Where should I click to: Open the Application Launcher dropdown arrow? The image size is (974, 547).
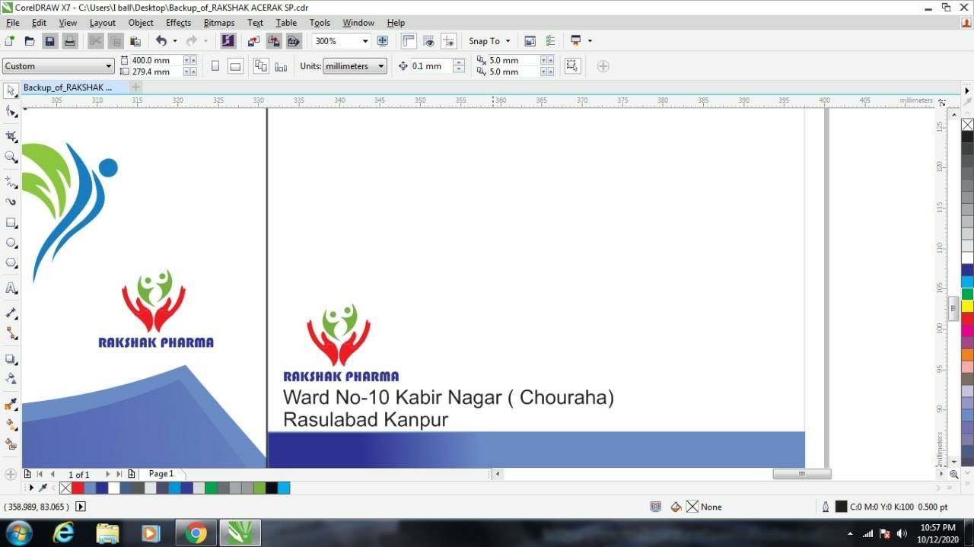tap(590, 41)
